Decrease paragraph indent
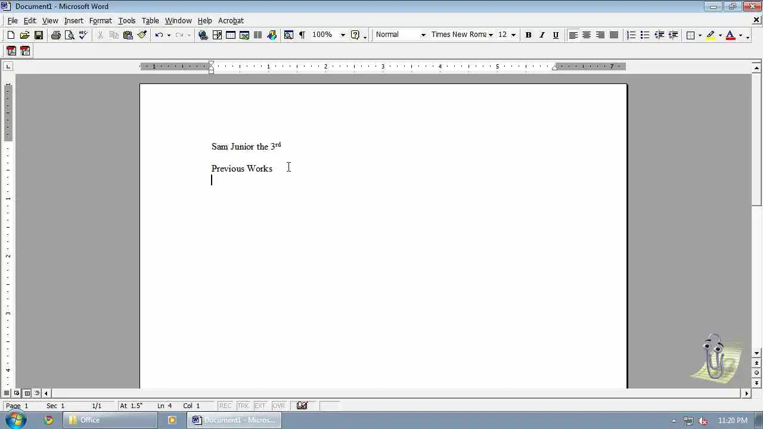This screenshot has width=763, height=429. tap(659, 35)
